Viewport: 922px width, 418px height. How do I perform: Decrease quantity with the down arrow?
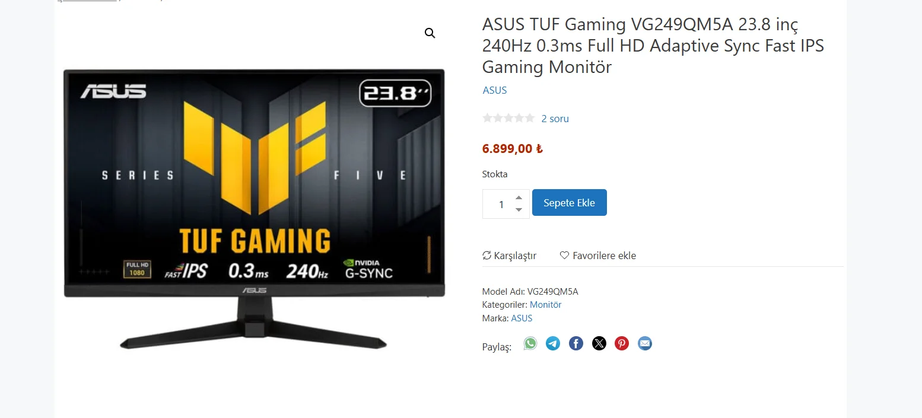(x=519, y=210)
